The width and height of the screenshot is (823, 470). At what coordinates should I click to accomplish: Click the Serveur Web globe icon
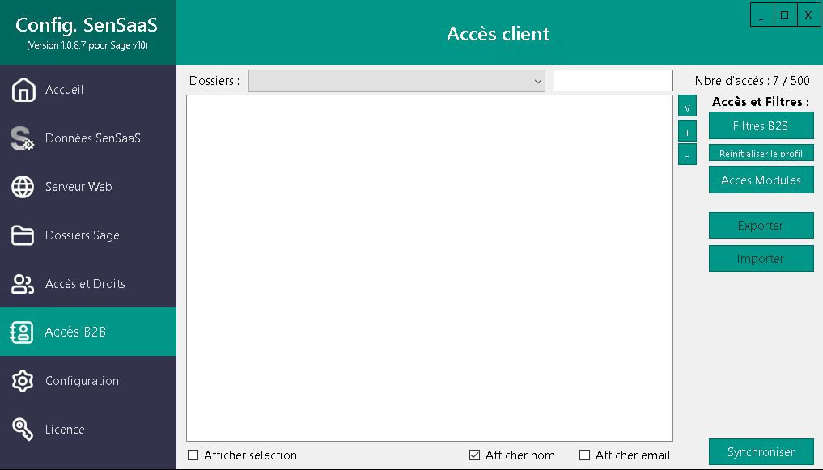coord(20,187)
